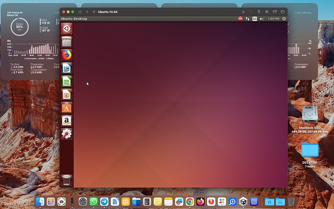Launch Firefox from the Ubuntu launcher

click(66, 55)
